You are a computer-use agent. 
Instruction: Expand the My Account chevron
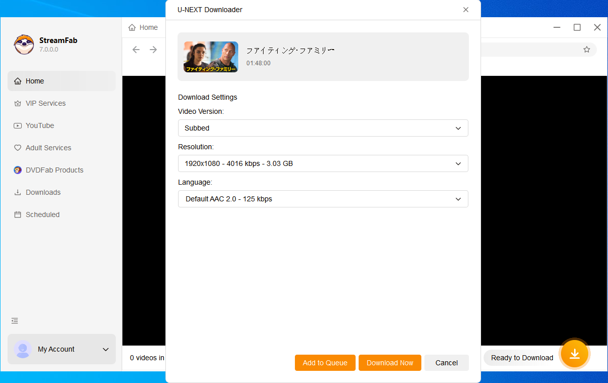106,350
